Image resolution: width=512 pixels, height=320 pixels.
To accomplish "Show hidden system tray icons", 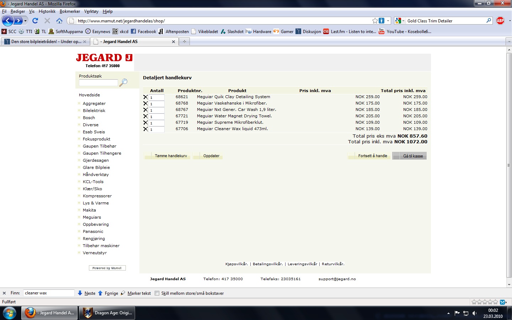I will point(448,313).
